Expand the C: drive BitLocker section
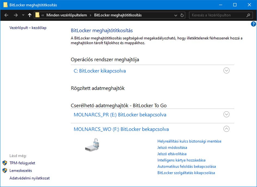 tap(226, 71)
